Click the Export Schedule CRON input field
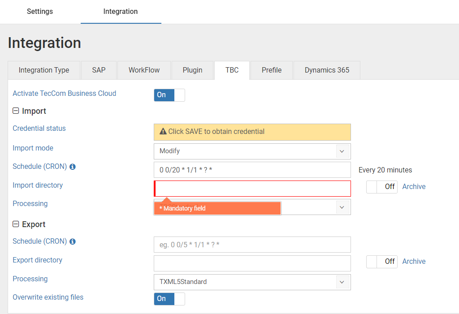 point(252,245)
